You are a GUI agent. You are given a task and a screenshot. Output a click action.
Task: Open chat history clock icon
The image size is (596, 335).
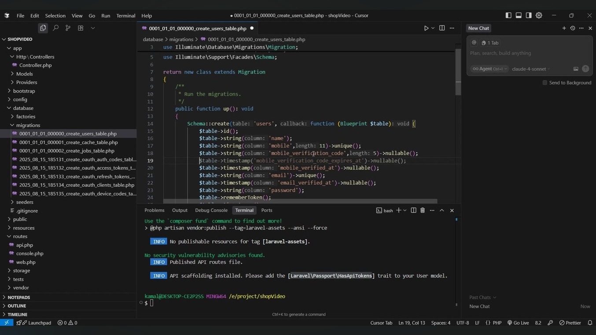click(x=573, y=28)
